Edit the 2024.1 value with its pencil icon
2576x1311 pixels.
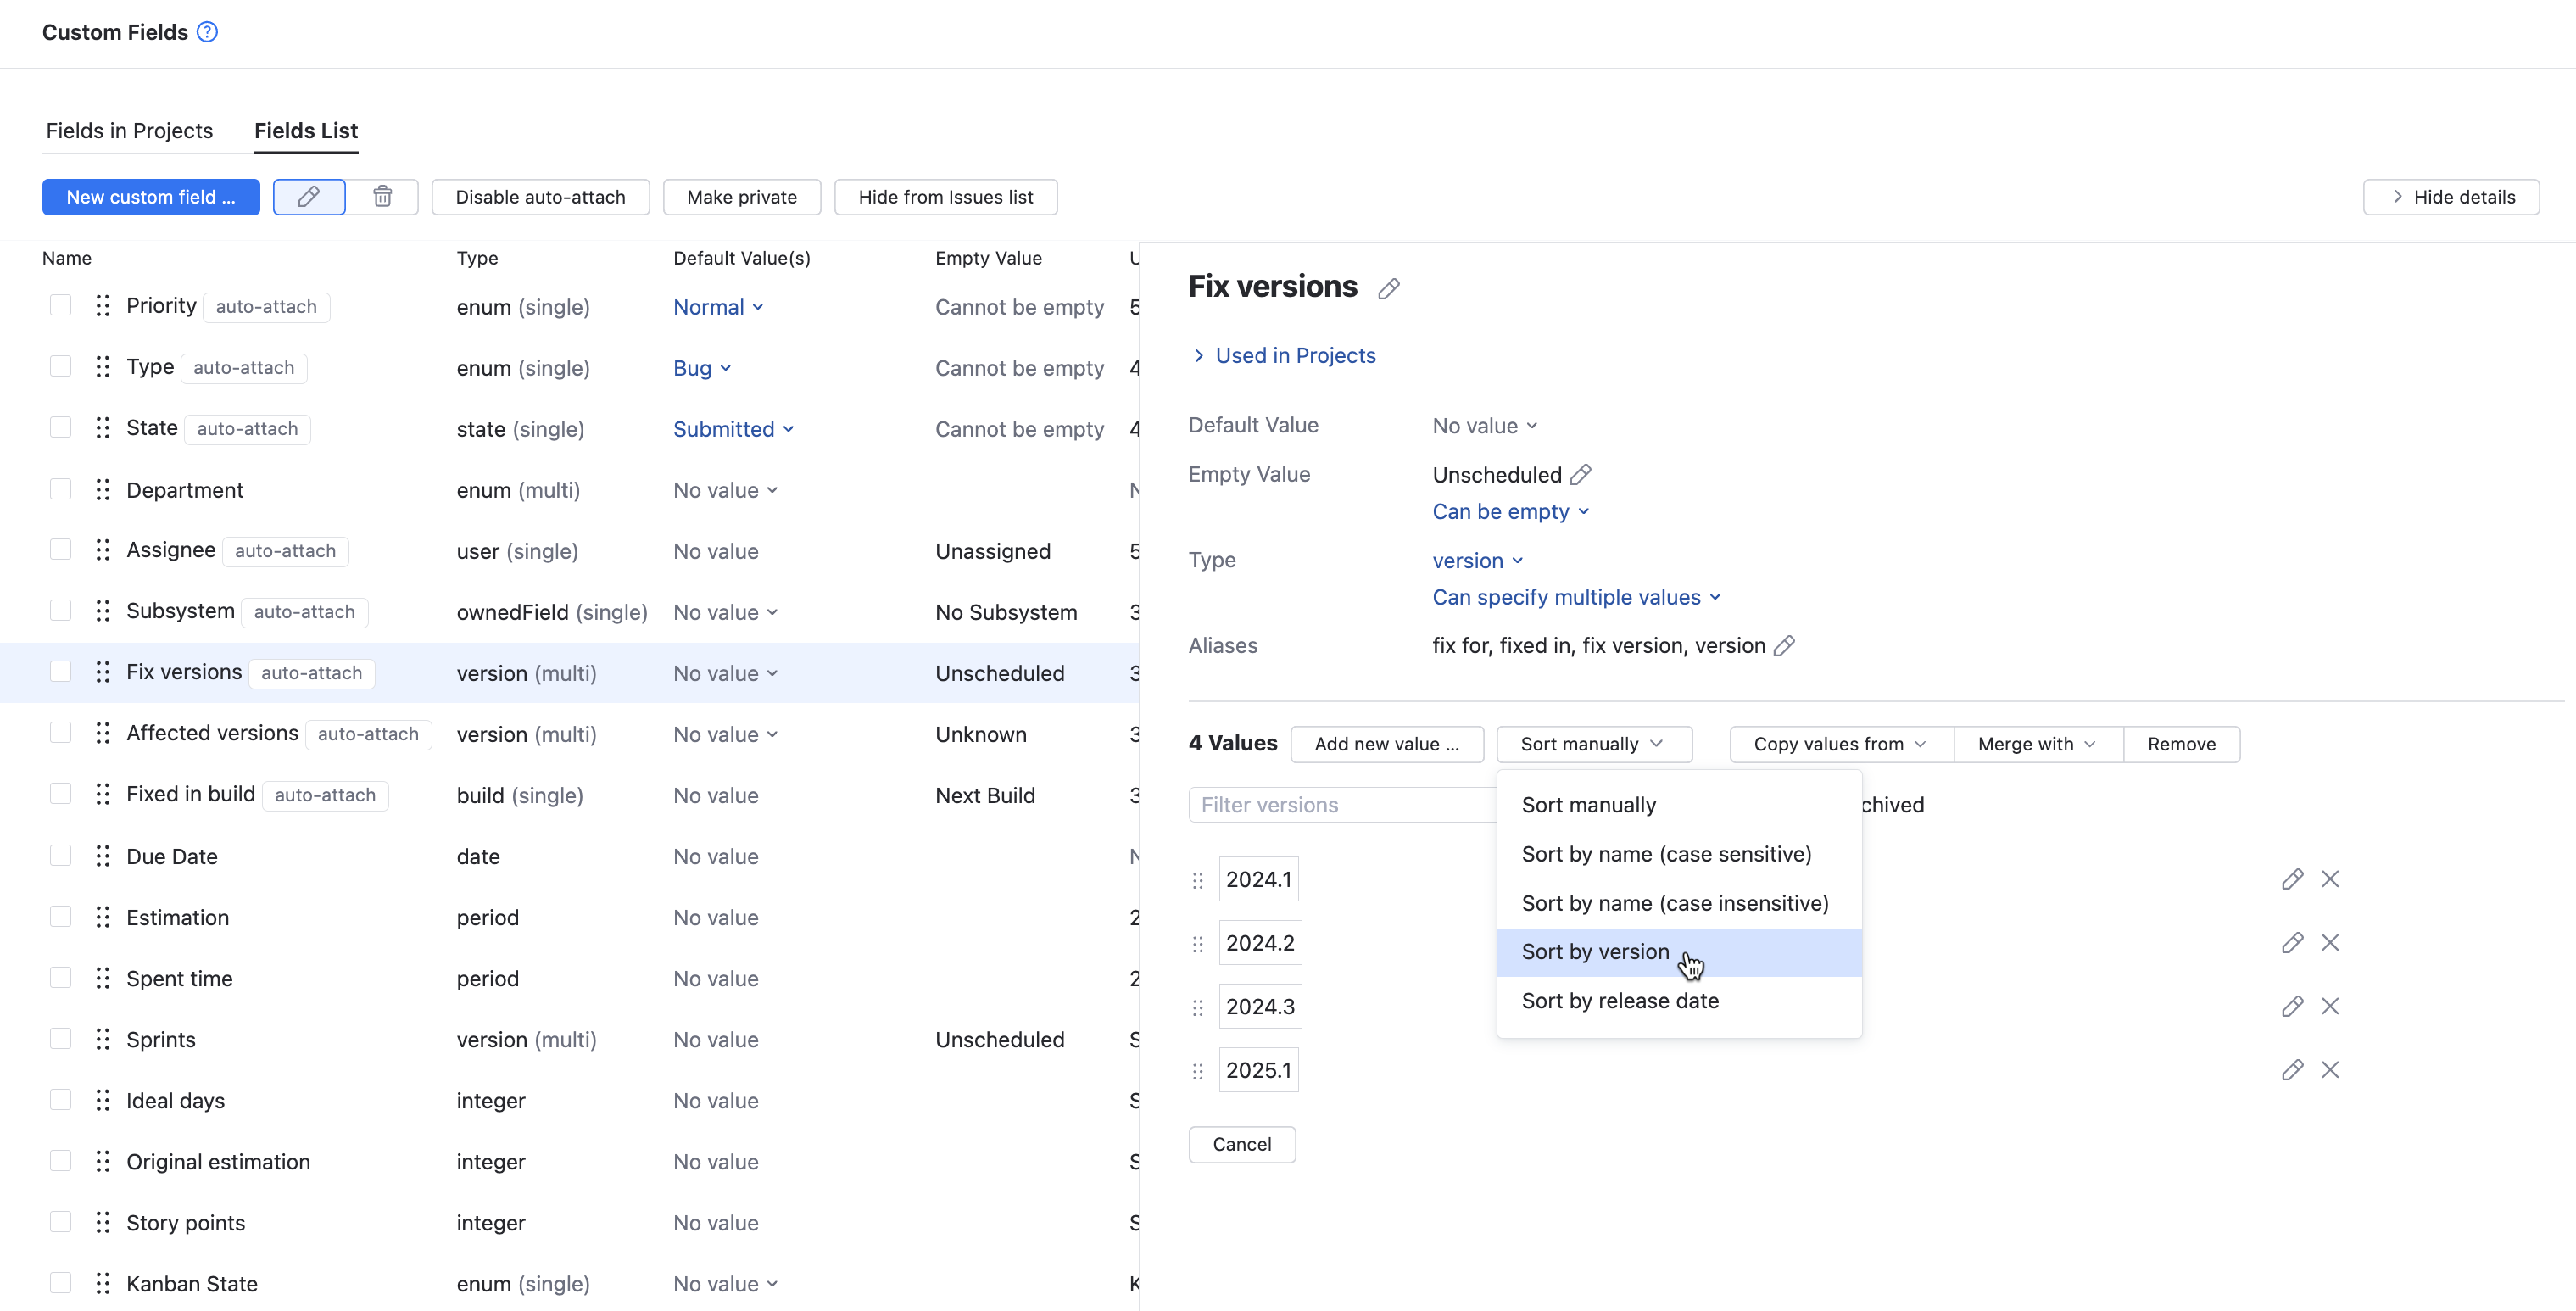pyautogui.click(x=2292, y=879)
